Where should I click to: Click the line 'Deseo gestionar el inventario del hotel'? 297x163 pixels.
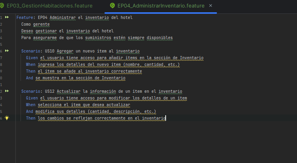coord(67,31)
